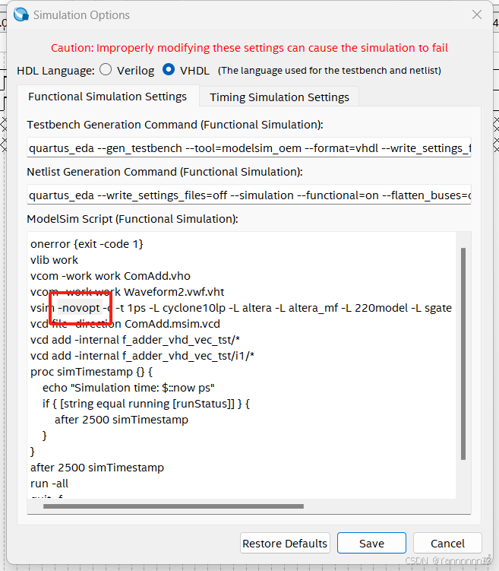Click the 'echo "Simulation time: $::now ps"' line
Viewport: 499px width, 571px height.
point(128,388)
